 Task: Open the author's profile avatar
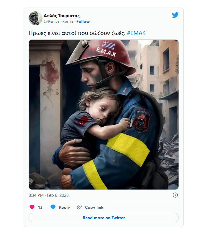click(x=36, y=18)
